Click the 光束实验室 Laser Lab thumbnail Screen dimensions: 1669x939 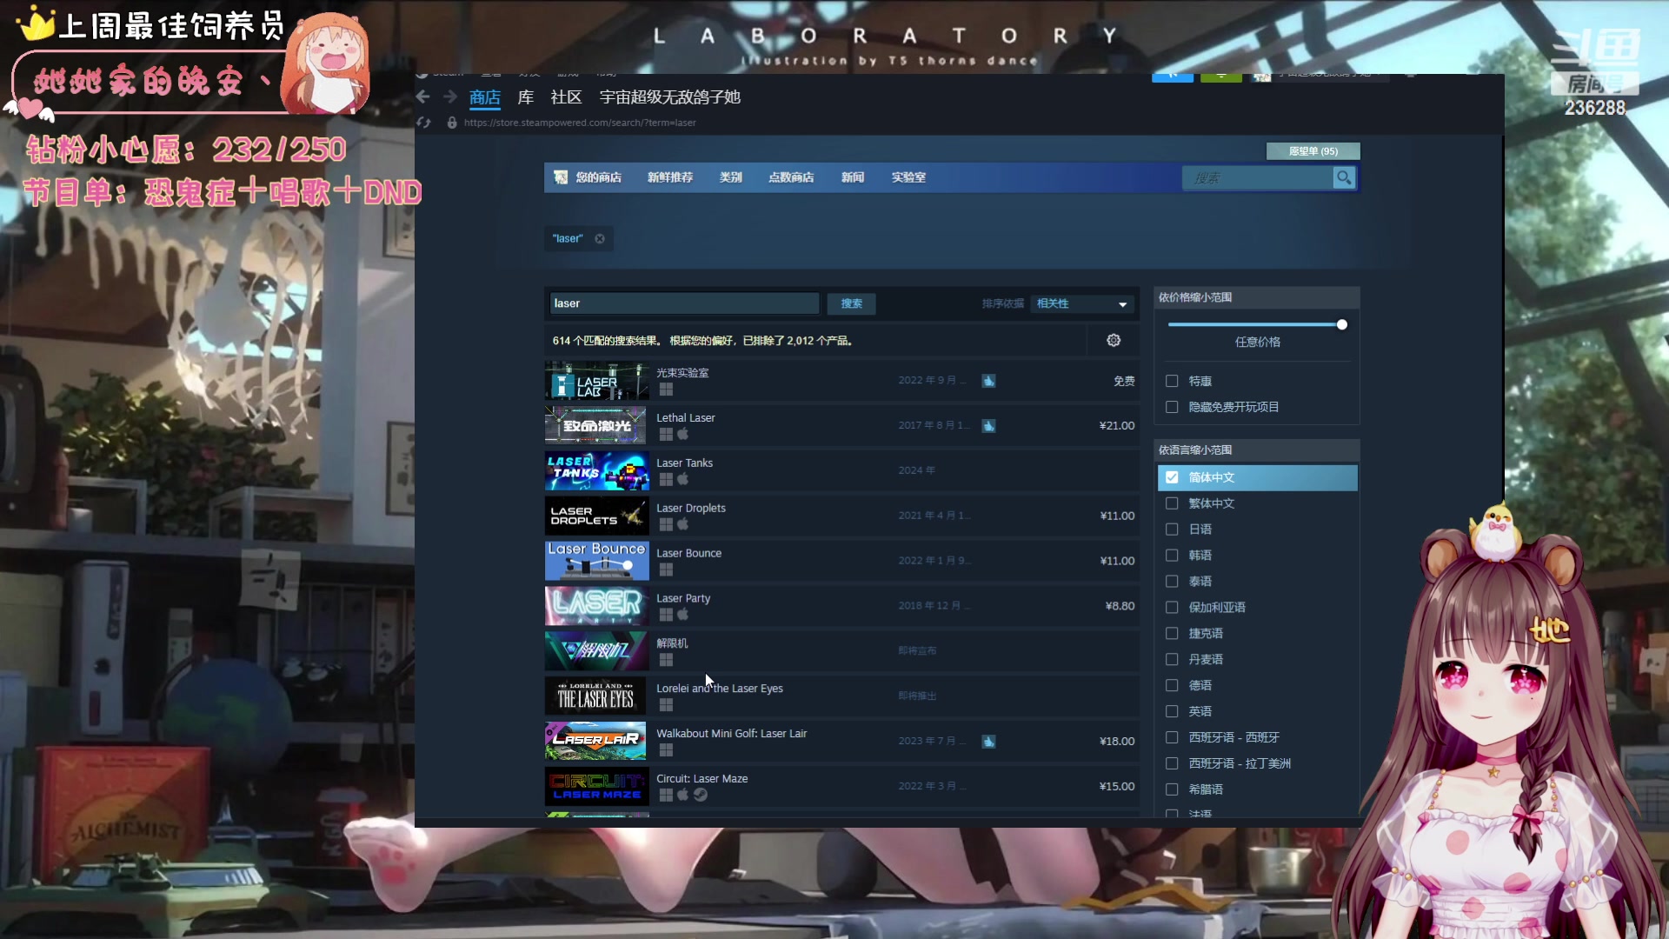coord(596,381)
